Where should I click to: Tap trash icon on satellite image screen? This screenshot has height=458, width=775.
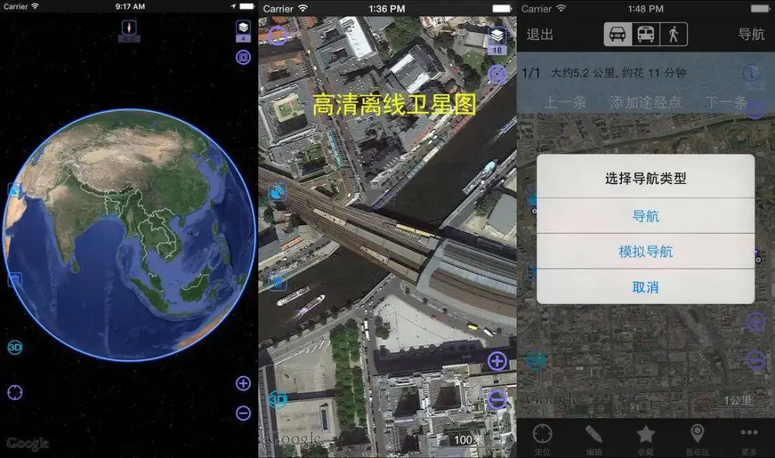(x=278, y=282)
